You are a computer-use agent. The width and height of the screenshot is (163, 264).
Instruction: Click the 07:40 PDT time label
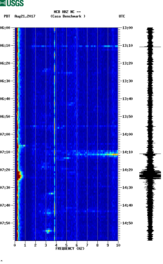tap(5, 205)
